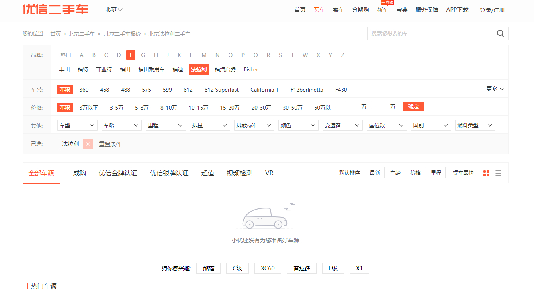This screenshot has width=534, height=290.
Task: Expand 更多 car series
Action: coord(495,89)
